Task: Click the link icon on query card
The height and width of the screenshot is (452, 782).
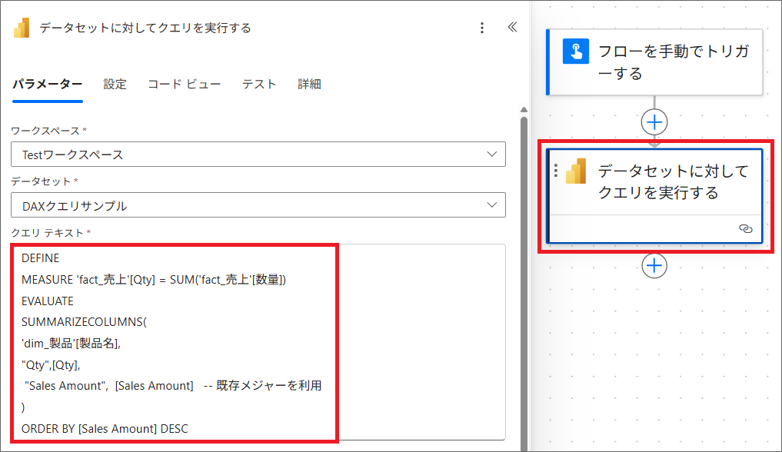Action: 745,229
